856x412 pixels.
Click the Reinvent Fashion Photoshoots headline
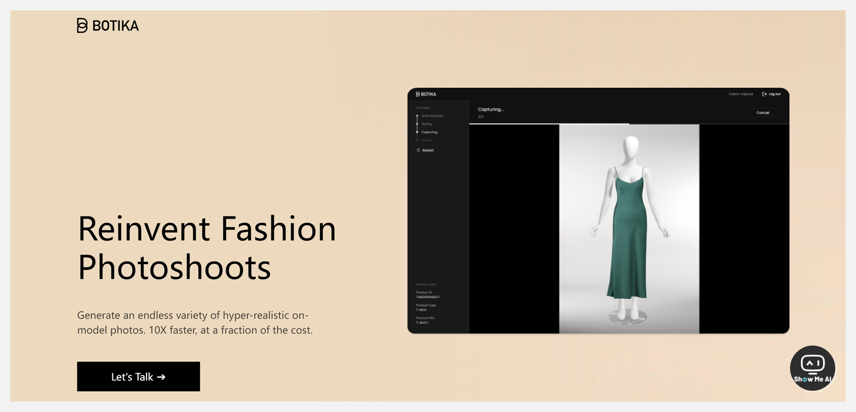[207, 247]
